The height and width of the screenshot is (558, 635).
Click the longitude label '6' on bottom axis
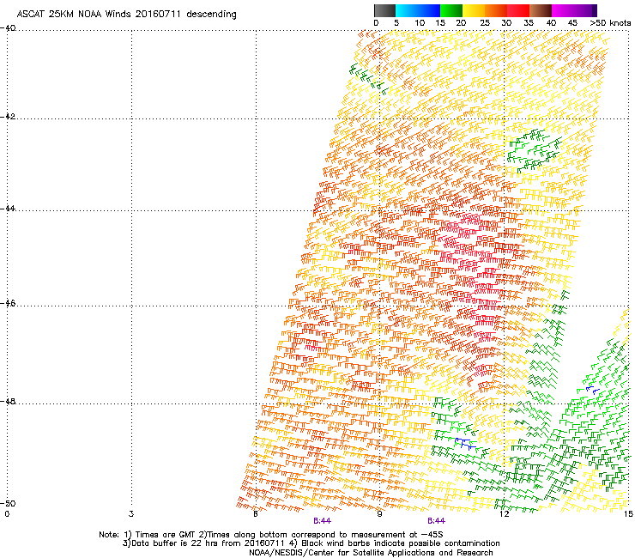(255, 514)
